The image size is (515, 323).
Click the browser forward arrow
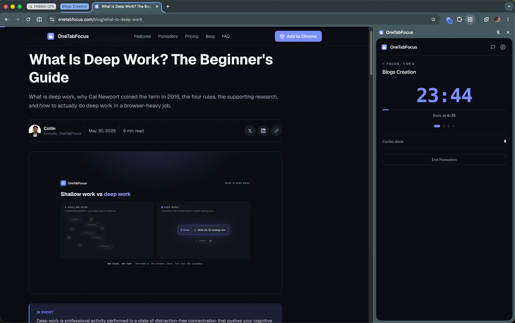[x=17, y=19]
